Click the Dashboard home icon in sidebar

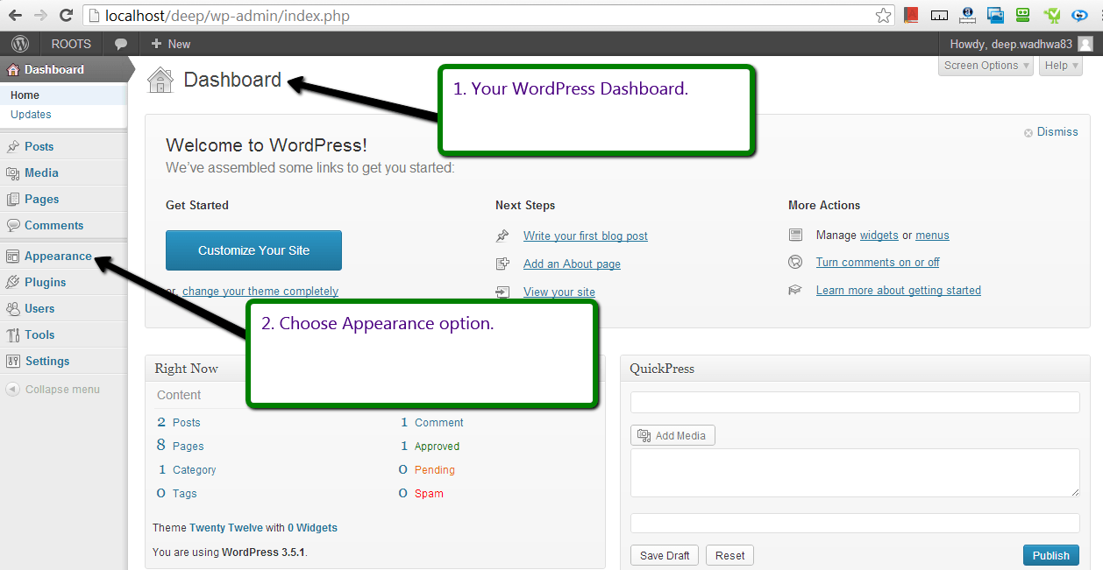click(x=13, y=69)
